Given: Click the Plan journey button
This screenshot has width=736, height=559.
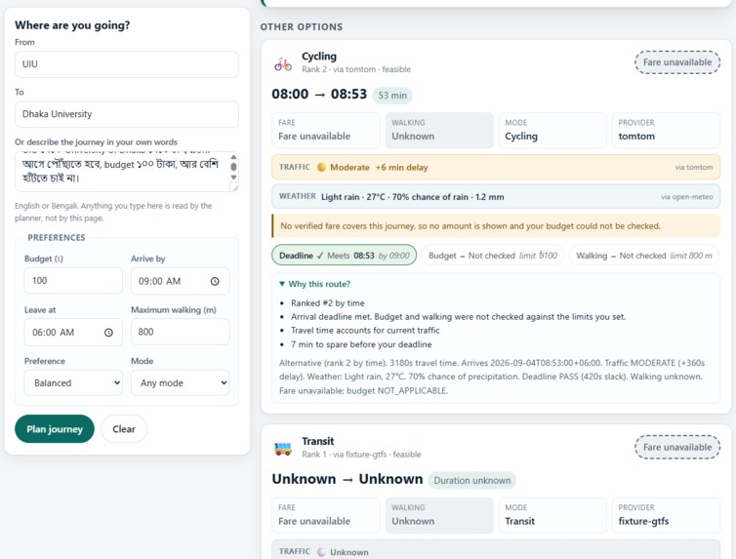Looking at the screenshot, I should tap(55, 428).
